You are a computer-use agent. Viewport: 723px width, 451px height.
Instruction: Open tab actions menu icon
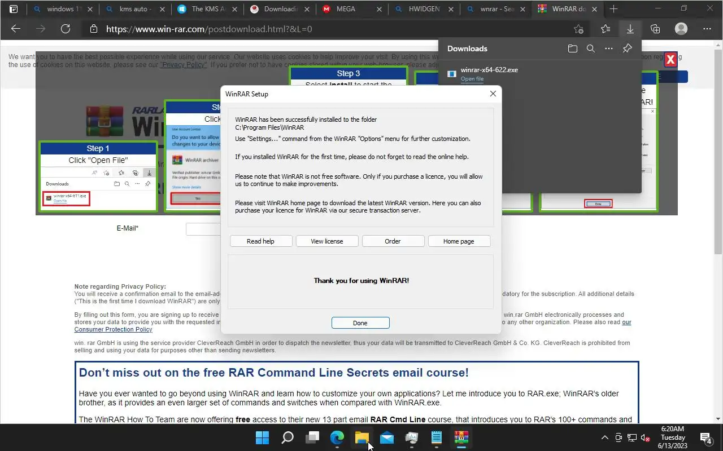14,9
